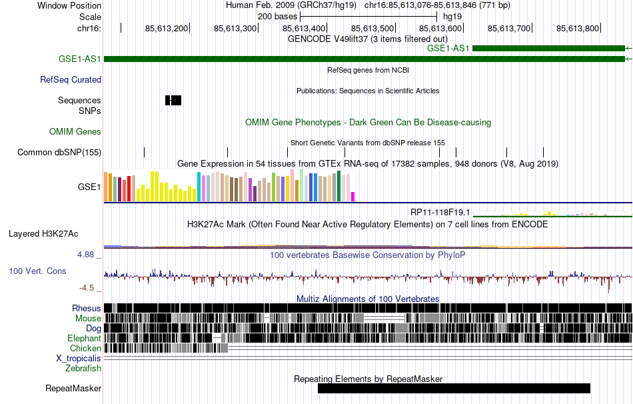
Task: Click the green GSE1-AS1 left-side label
Action: pyautogui.click(x=79, y=59)
